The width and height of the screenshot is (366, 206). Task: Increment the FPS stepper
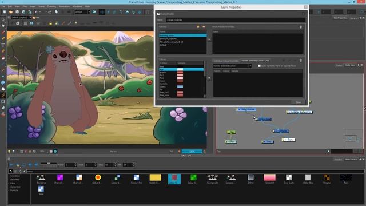coord(133,164)
